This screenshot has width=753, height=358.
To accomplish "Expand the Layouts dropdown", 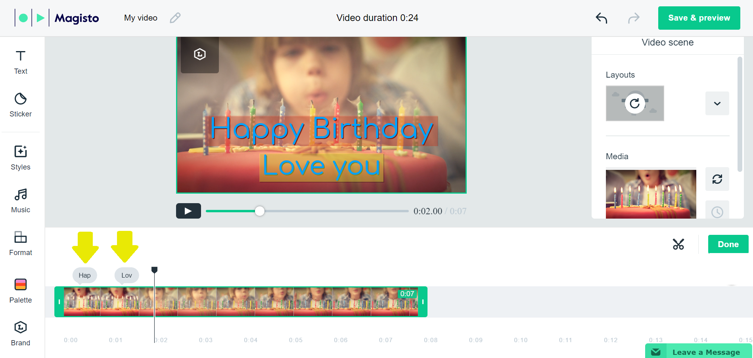I will 717,103.
